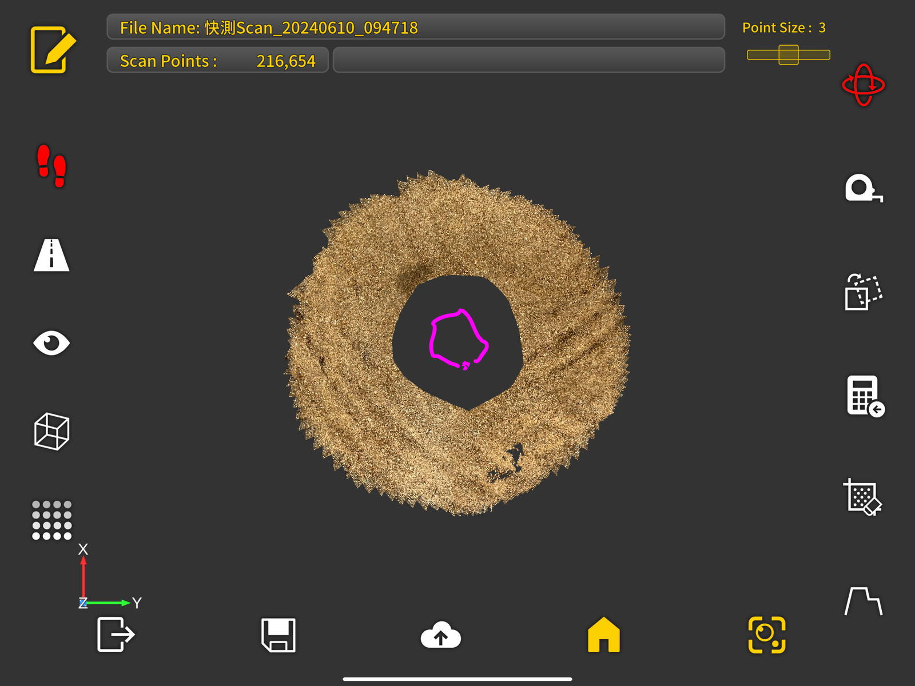Toggle the eye visibility icon
The width and height of the screenshot is (915, 686).
click(x=51, y=343)
